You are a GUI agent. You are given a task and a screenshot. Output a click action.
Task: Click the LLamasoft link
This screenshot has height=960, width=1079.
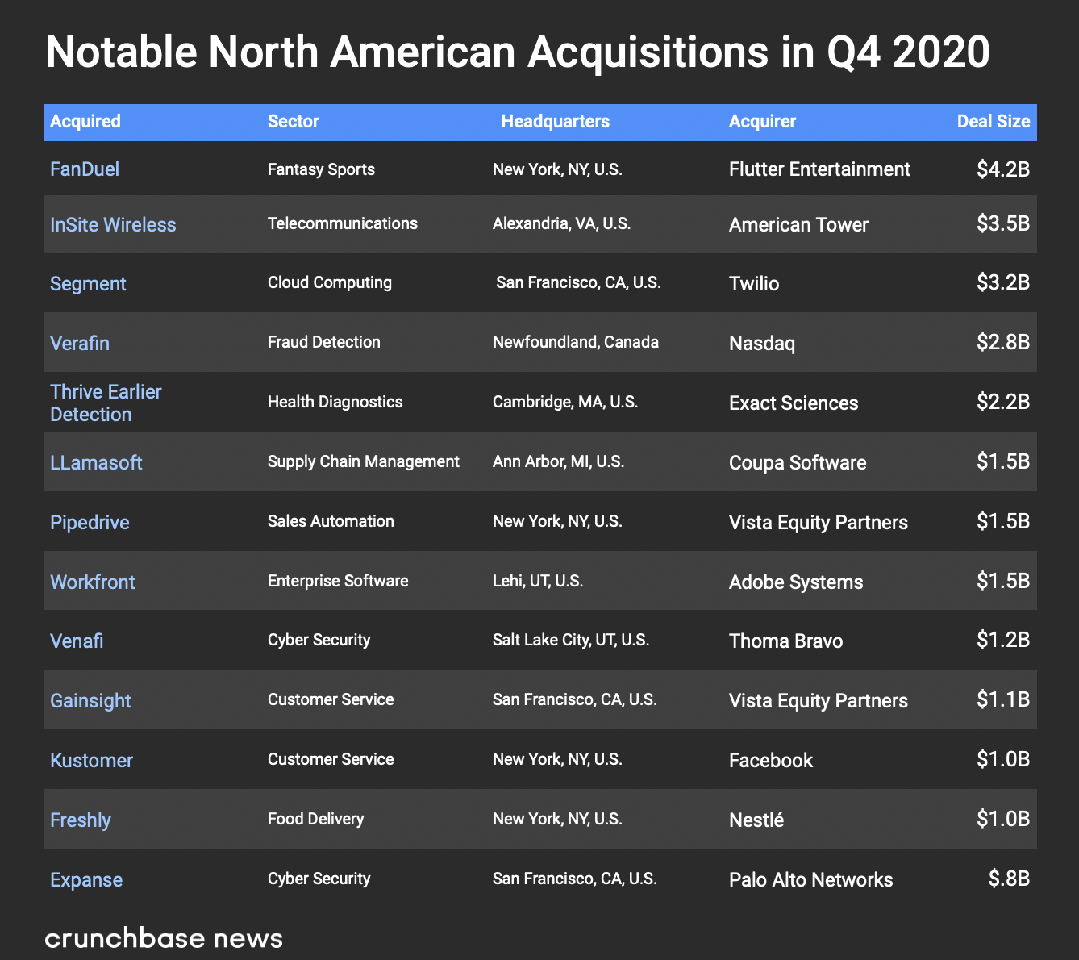[x=96, y=463]
